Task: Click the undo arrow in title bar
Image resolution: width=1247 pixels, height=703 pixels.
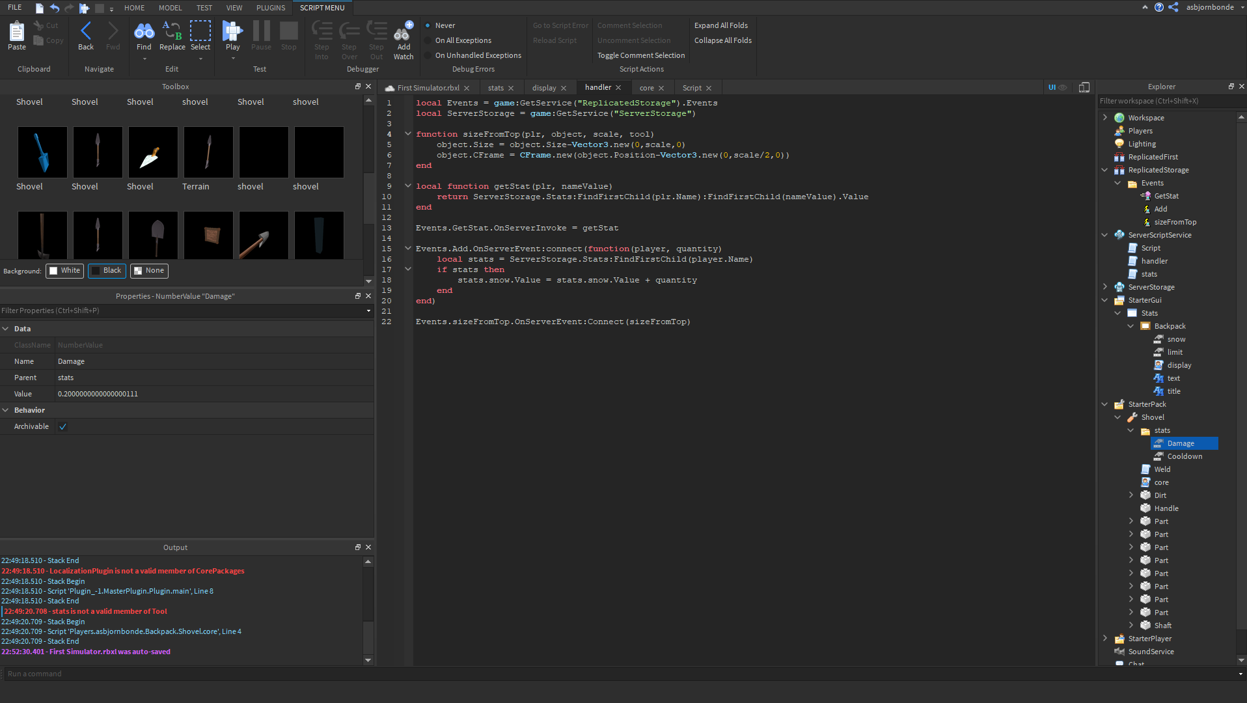Action: tap(55, 8)
